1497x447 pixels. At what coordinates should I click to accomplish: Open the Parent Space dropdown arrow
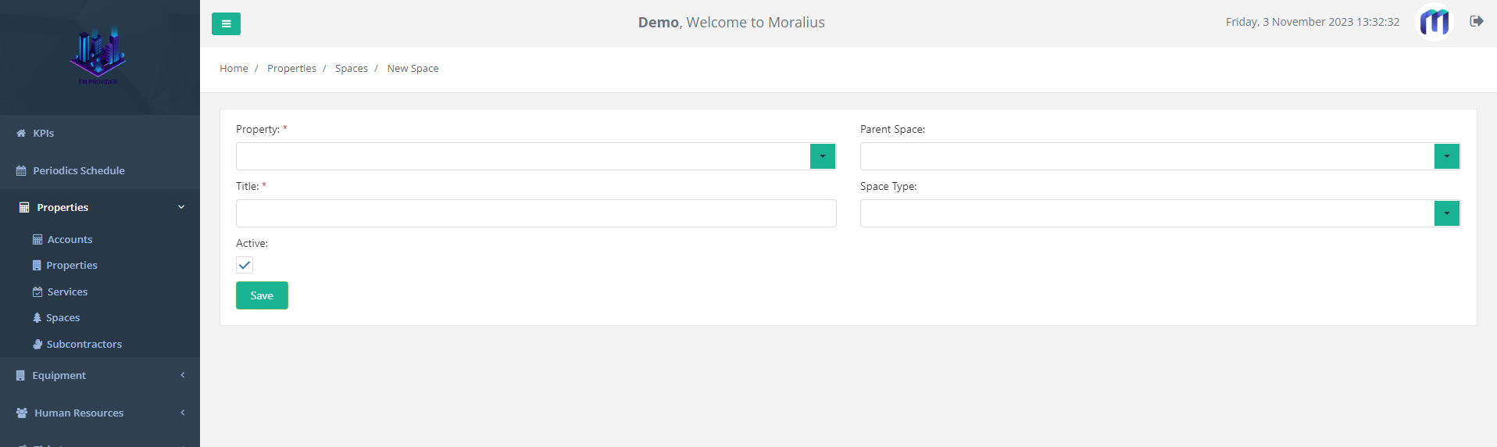(1446, 156)
